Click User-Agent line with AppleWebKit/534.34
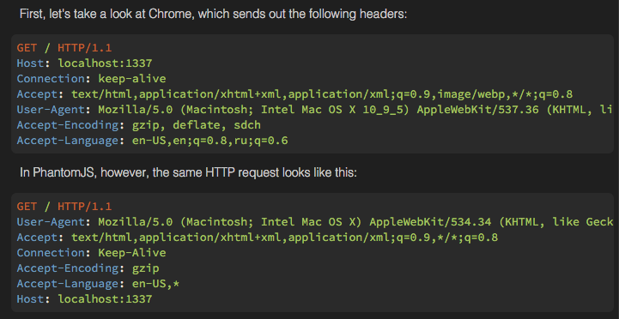Viewport: 619px width, 319px height. [314, 221]
